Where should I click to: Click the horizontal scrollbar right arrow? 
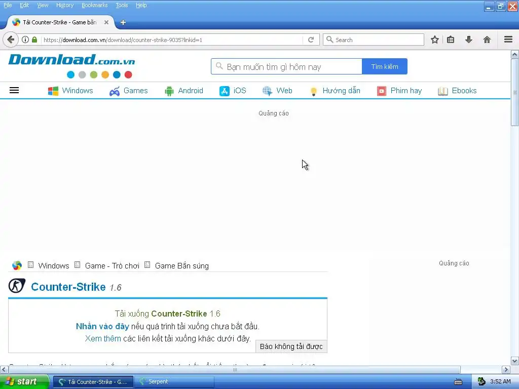pyautogui.click(x=506, y=369)
